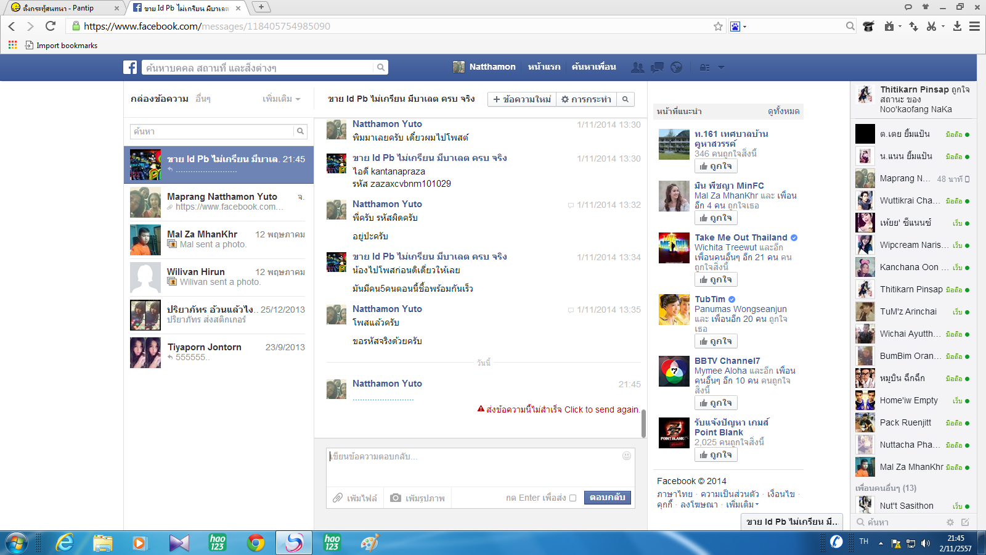This screenshot has width=986, height=555.
Task: Open chat with Kanchana Oon in sidebar
Action: pos(913,267)
